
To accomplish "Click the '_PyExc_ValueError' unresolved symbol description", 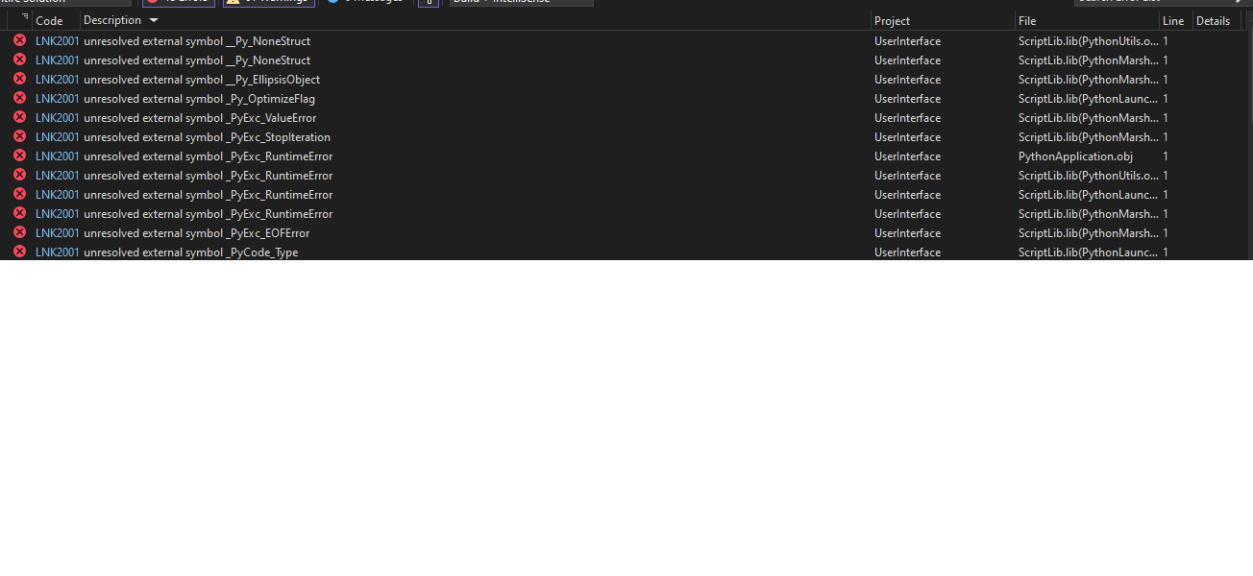I will coord(200,118).
